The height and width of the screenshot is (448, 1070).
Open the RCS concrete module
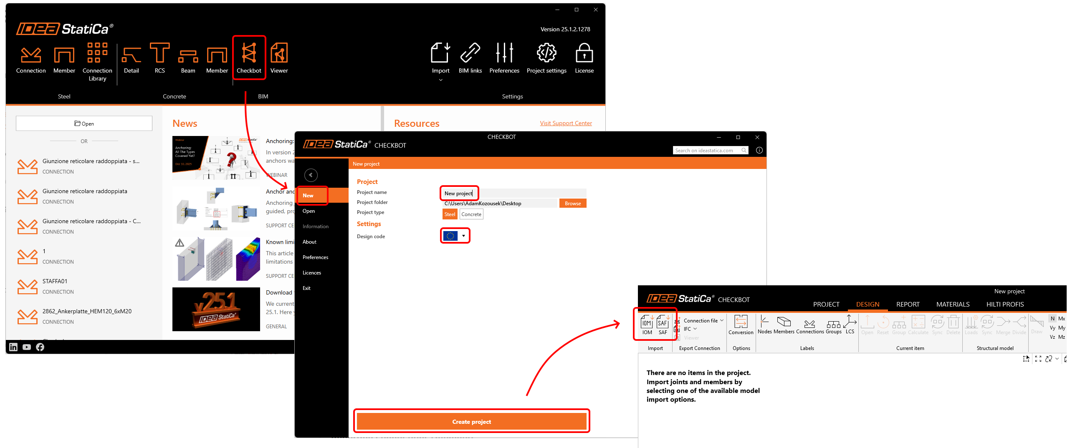(160, 58)
